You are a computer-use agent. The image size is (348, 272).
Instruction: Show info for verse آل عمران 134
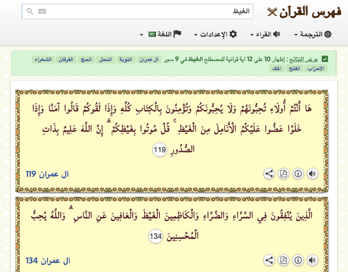tap(298, 260)
